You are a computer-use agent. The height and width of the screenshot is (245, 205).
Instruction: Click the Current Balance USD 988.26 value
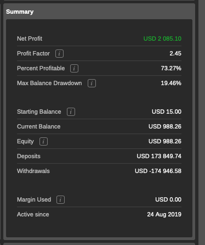point(165,126)
